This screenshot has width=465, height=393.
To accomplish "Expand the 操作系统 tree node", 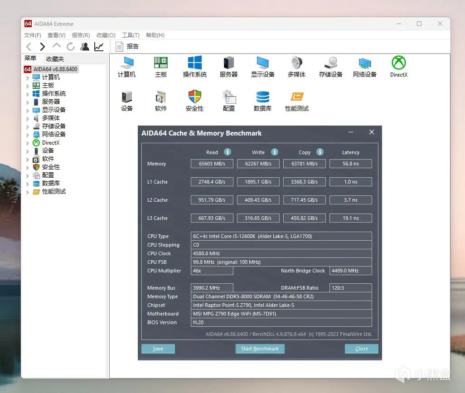I will tap(27, 94).
